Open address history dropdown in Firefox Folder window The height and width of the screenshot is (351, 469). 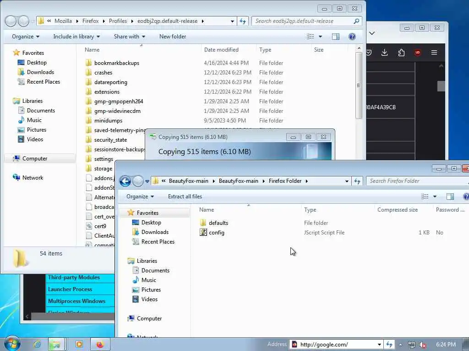coord(346,181)
